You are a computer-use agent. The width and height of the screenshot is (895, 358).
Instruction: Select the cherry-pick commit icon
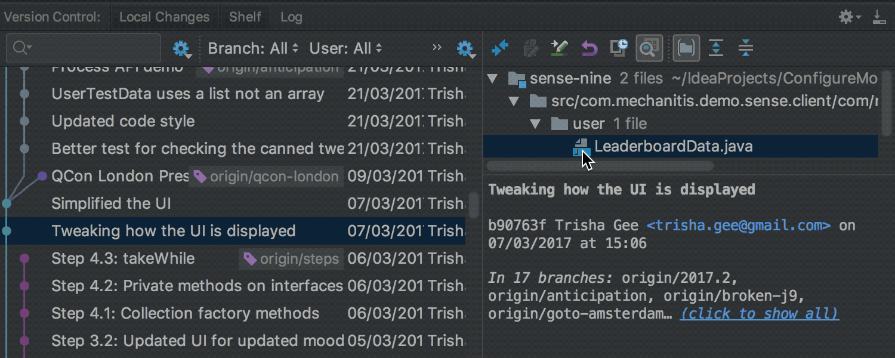[x=530, y=48]
